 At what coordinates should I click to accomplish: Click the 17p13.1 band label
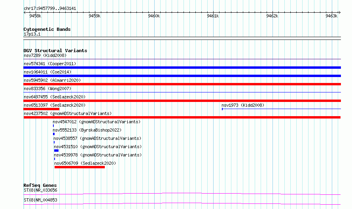[x=32, y=34]
